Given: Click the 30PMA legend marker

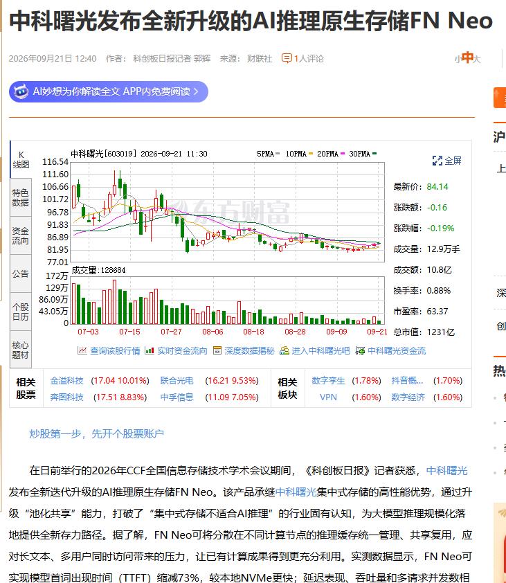Looking at the screenshot, I should [374, 154].
